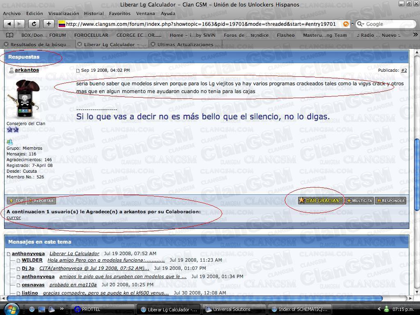The image size is (420, 315).
Task: Click the vertical scrollbar thumb
Action: [417, 174]
